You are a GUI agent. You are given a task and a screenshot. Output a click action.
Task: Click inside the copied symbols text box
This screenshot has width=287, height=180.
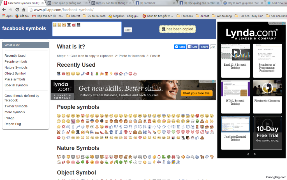87,29
